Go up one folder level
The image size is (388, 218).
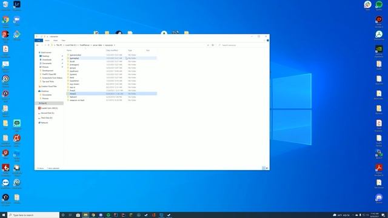point(48,45)
